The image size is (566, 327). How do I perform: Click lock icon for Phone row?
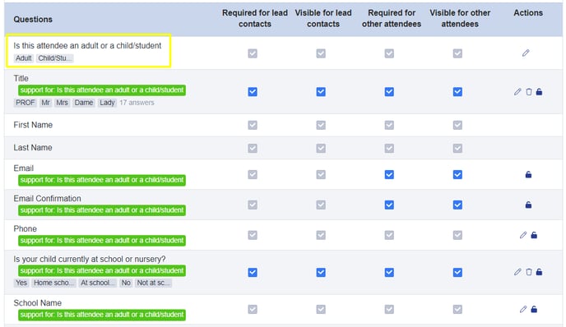point(534,236)
